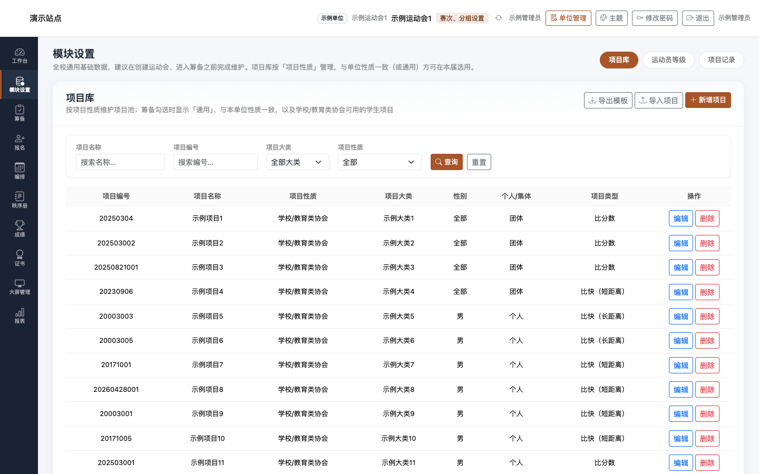Edit row 示例项目6
This screenshot has width=759, height=474.
click(681, 341)
